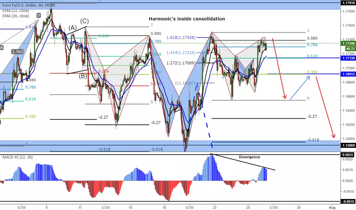Select the EMA (26, close) indicator legend
This screenshot has height=210, width=356.
(x=16, y=16)
